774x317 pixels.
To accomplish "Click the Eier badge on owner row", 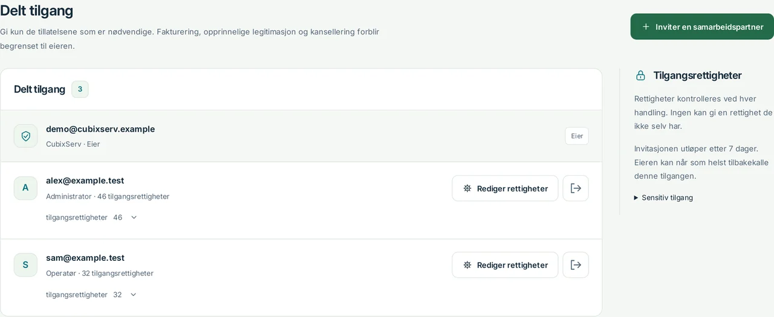I will coord(577,136).
